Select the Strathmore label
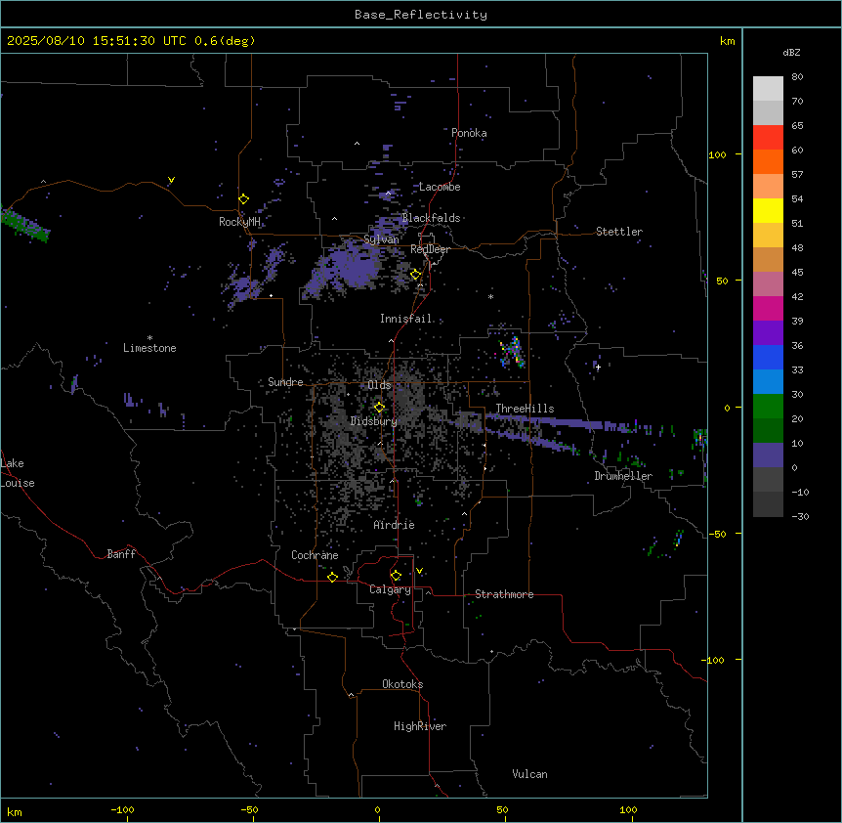Image resolution: width=842 pixels, height=823 pixels. tap(504, 594)
